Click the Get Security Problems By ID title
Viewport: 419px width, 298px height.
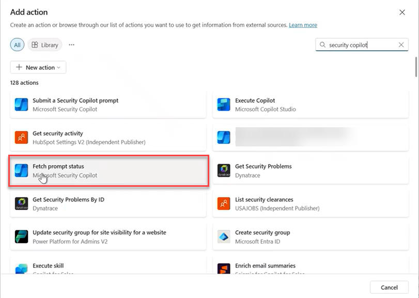pos(68,200)
